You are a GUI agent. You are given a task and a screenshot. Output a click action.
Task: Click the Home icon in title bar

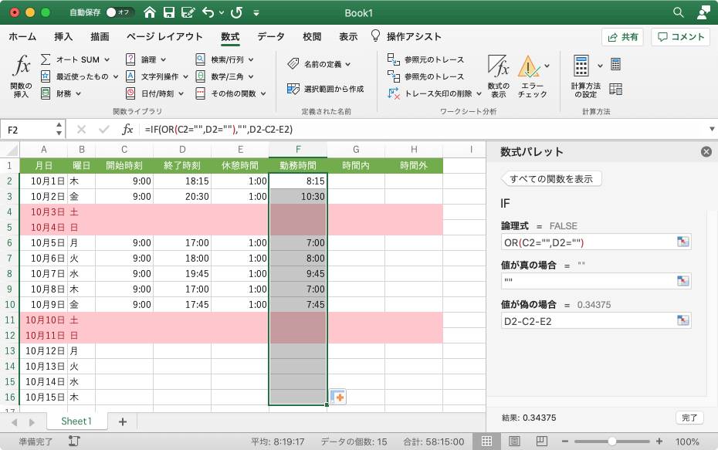[x=149, y=12]
